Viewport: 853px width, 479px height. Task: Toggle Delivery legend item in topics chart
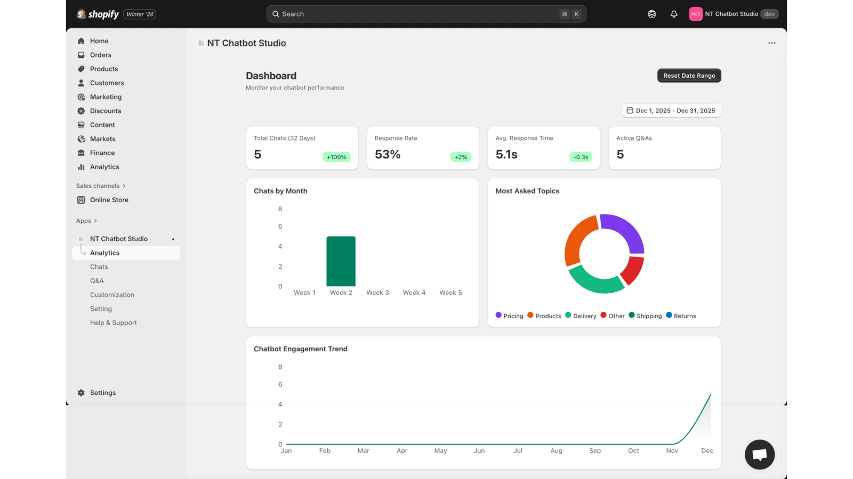(581, 316)
